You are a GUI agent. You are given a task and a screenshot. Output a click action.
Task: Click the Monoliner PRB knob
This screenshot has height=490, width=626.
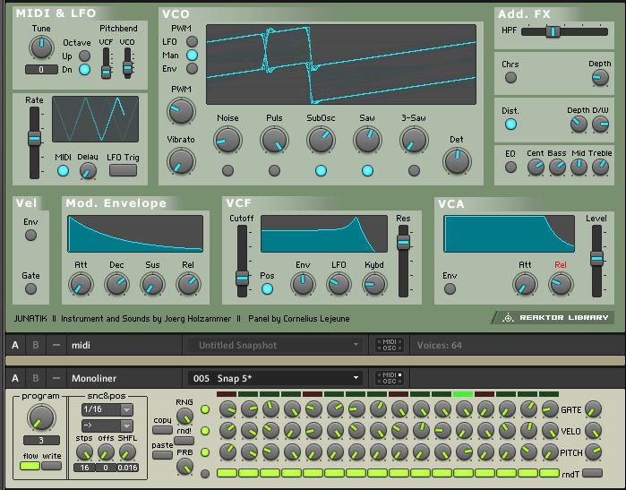pos(184,466)
